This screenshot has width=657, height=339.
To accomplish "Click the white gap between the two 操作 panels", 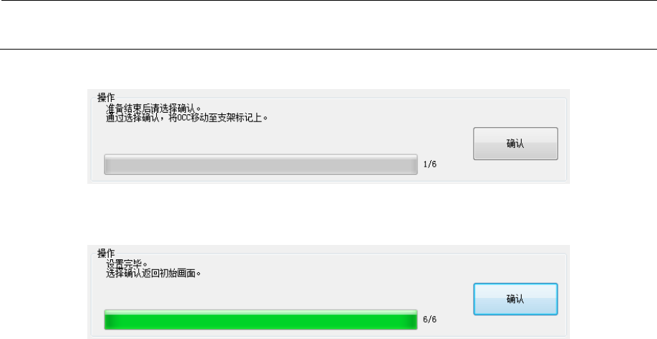I will tap(328, 214).
